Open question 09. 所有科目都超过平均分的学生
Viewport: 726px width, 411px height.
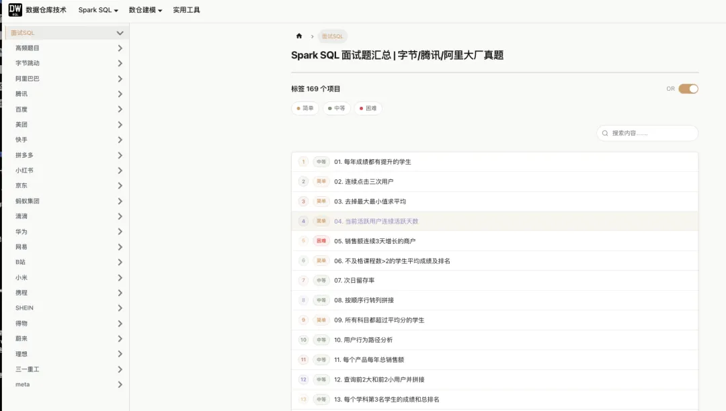[x=495, y=320]
